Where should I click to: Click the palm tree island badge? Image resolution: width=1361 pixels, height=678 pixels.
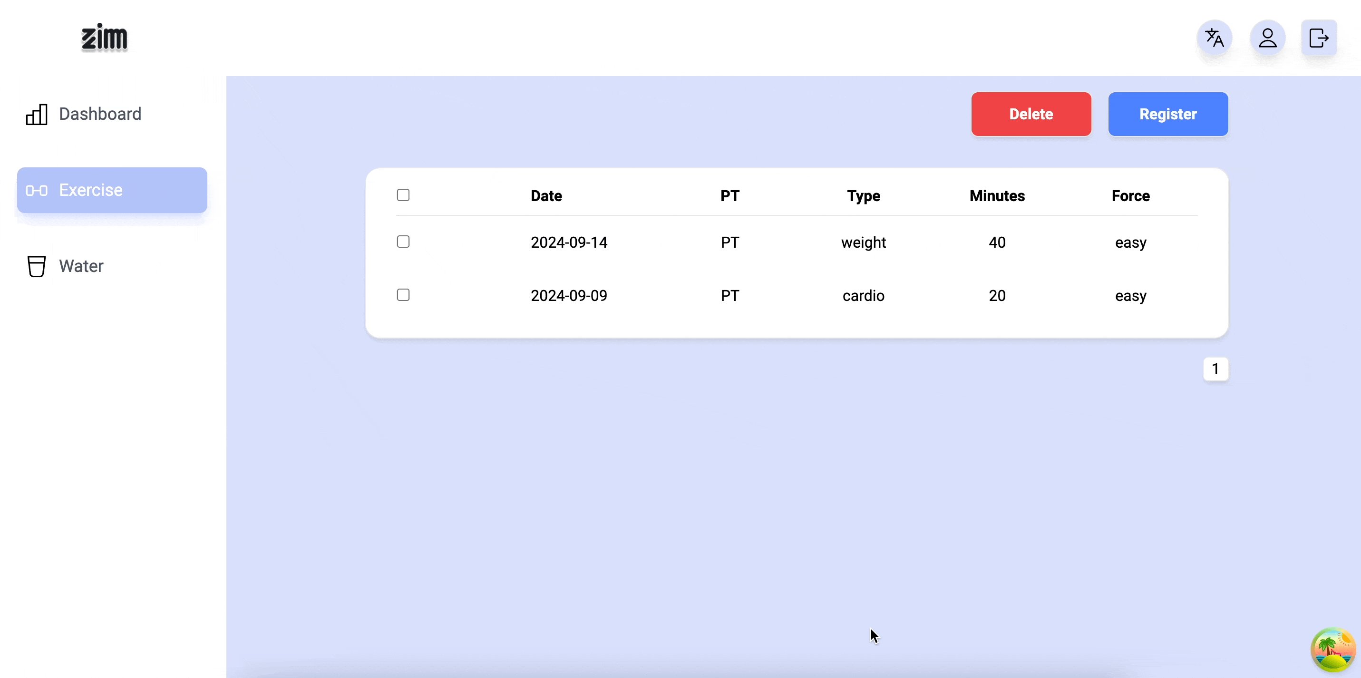[1333, 650]
